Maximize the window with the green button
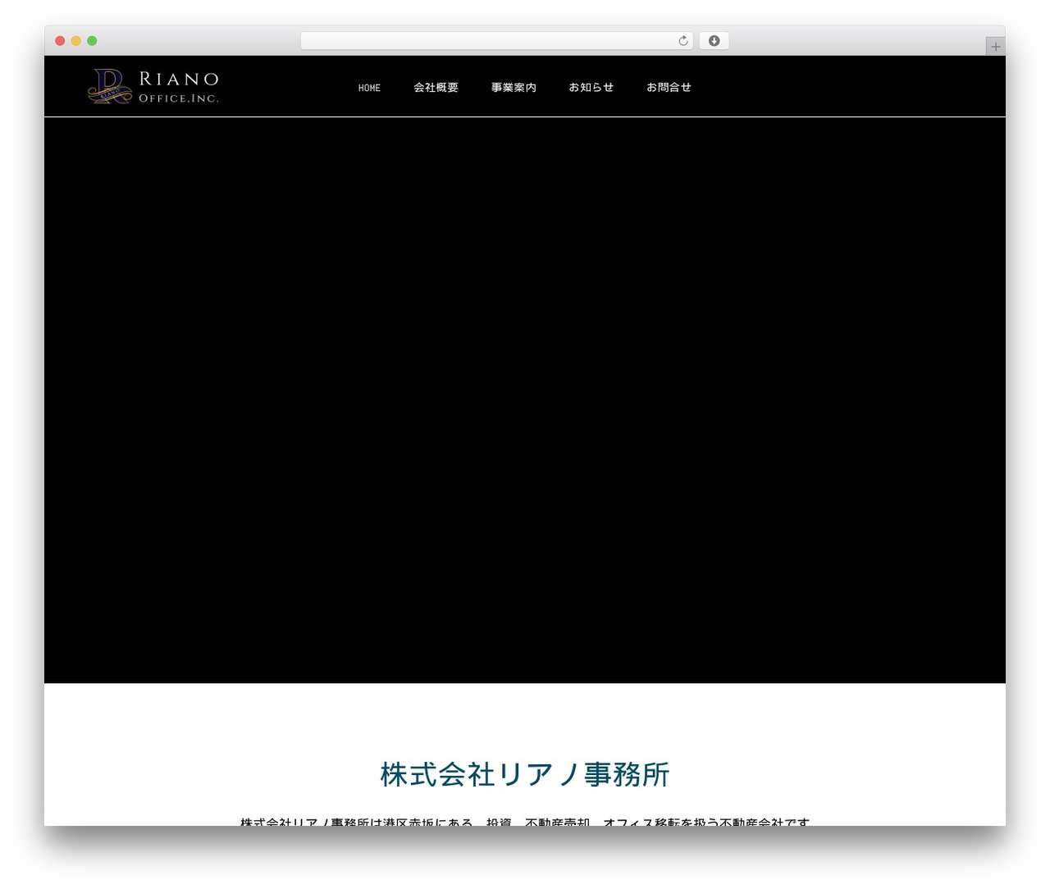The height and width of the screenshot is (889, 1050). (92, 41)
